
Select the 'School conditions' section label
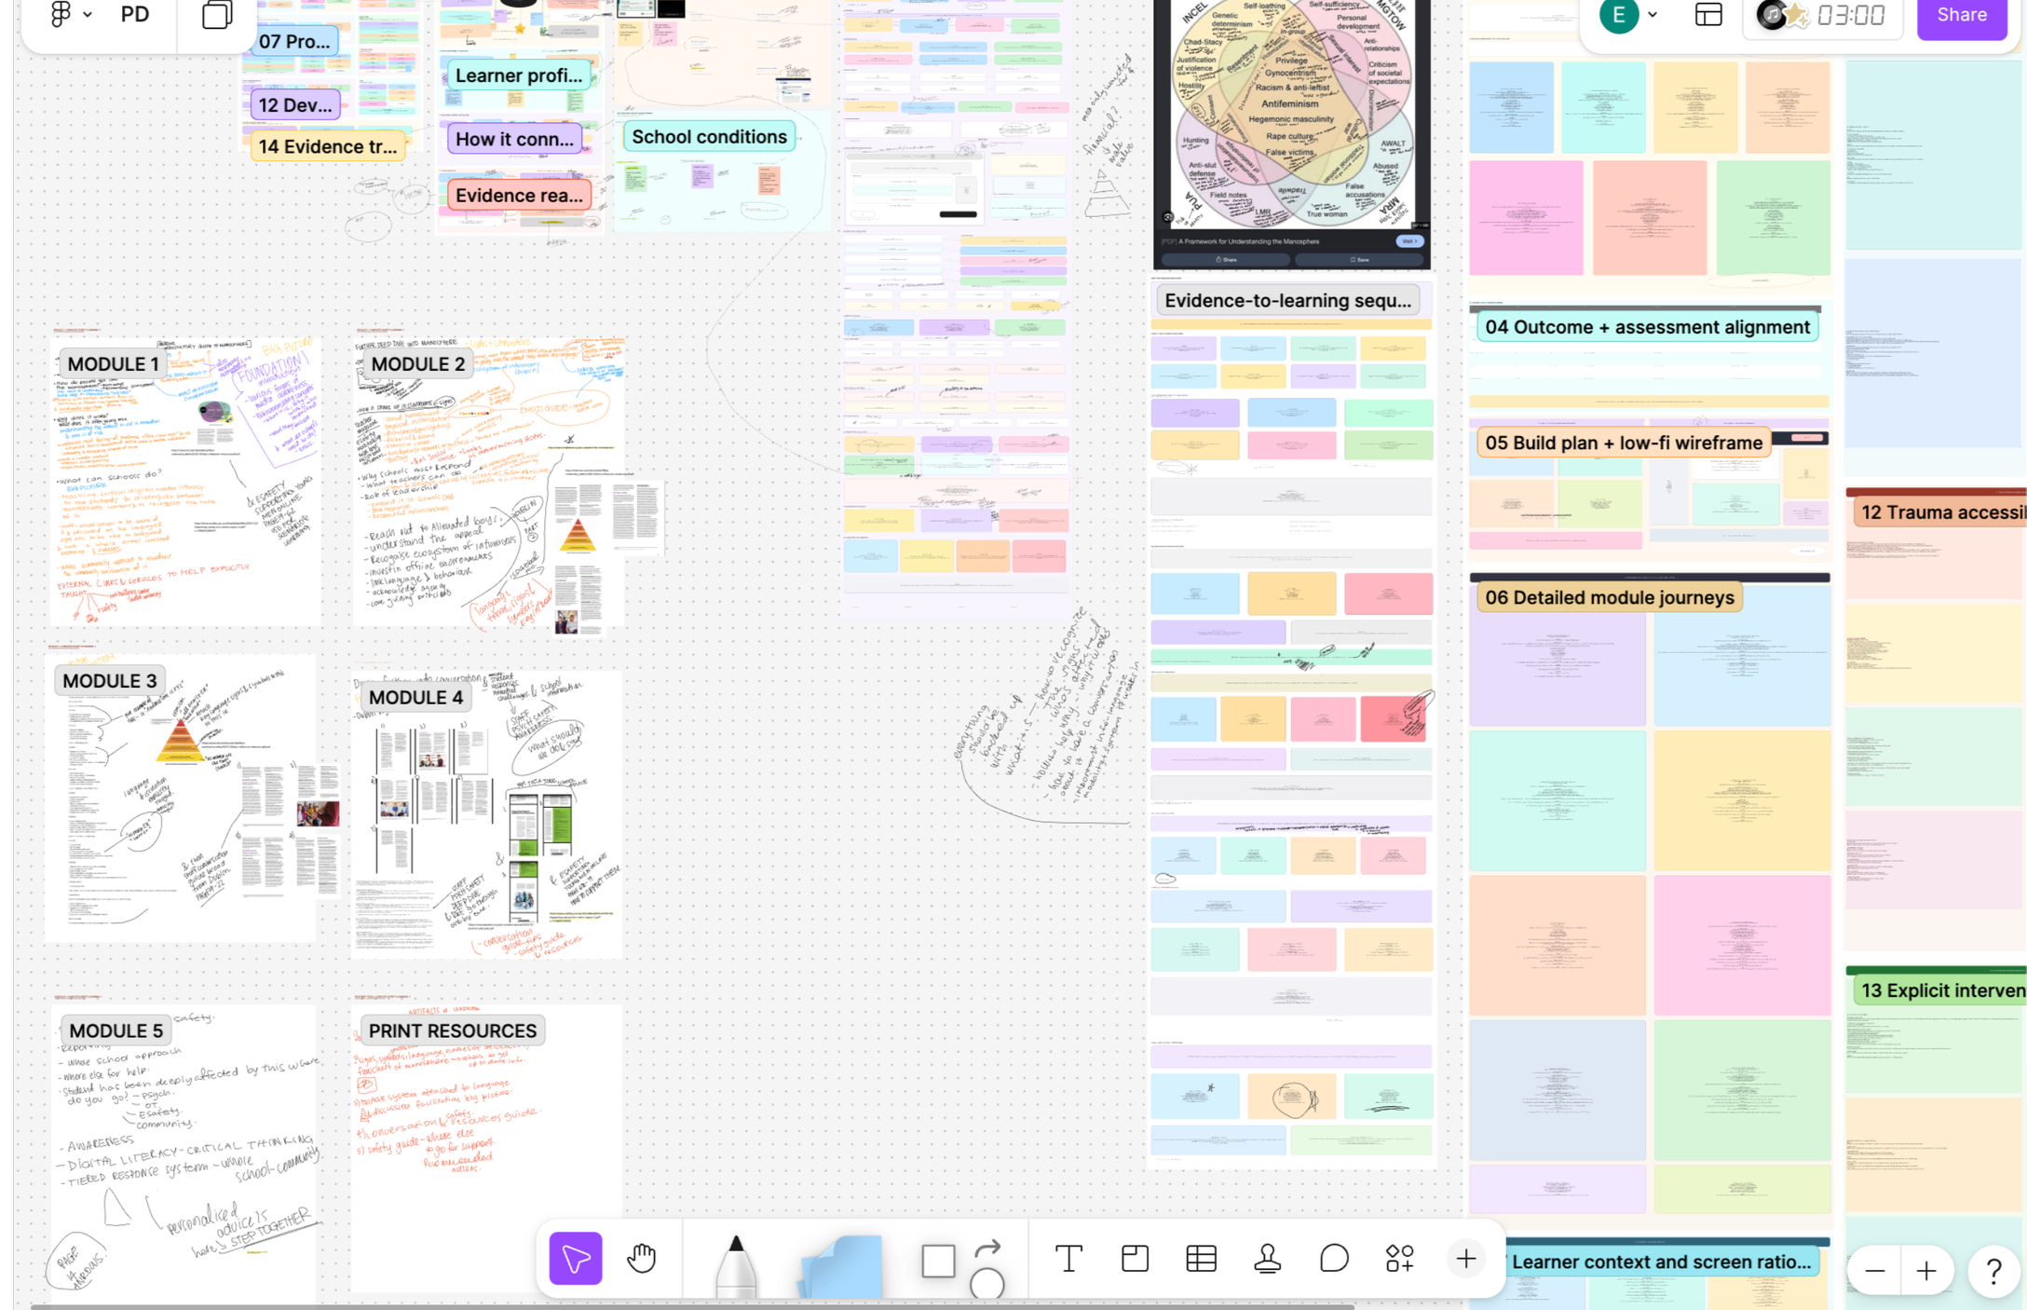[709, 137]
